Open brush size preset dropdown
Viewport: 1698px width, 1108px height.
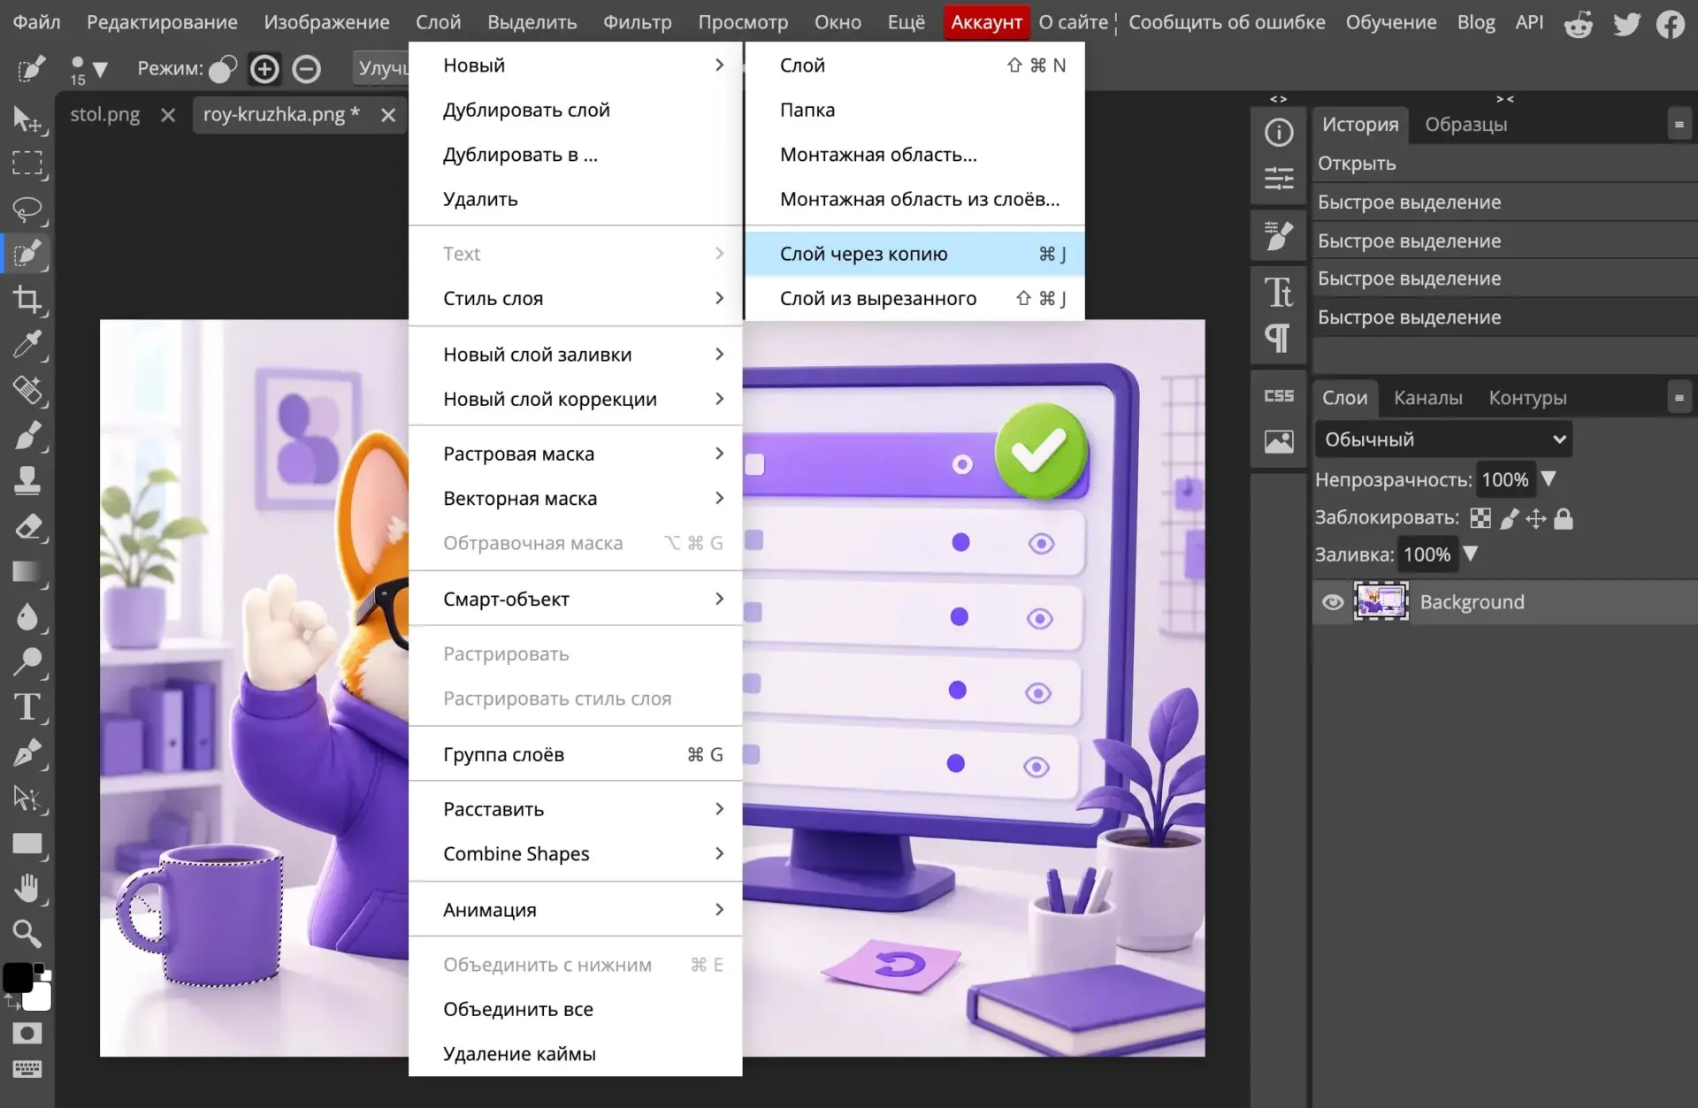100,69
